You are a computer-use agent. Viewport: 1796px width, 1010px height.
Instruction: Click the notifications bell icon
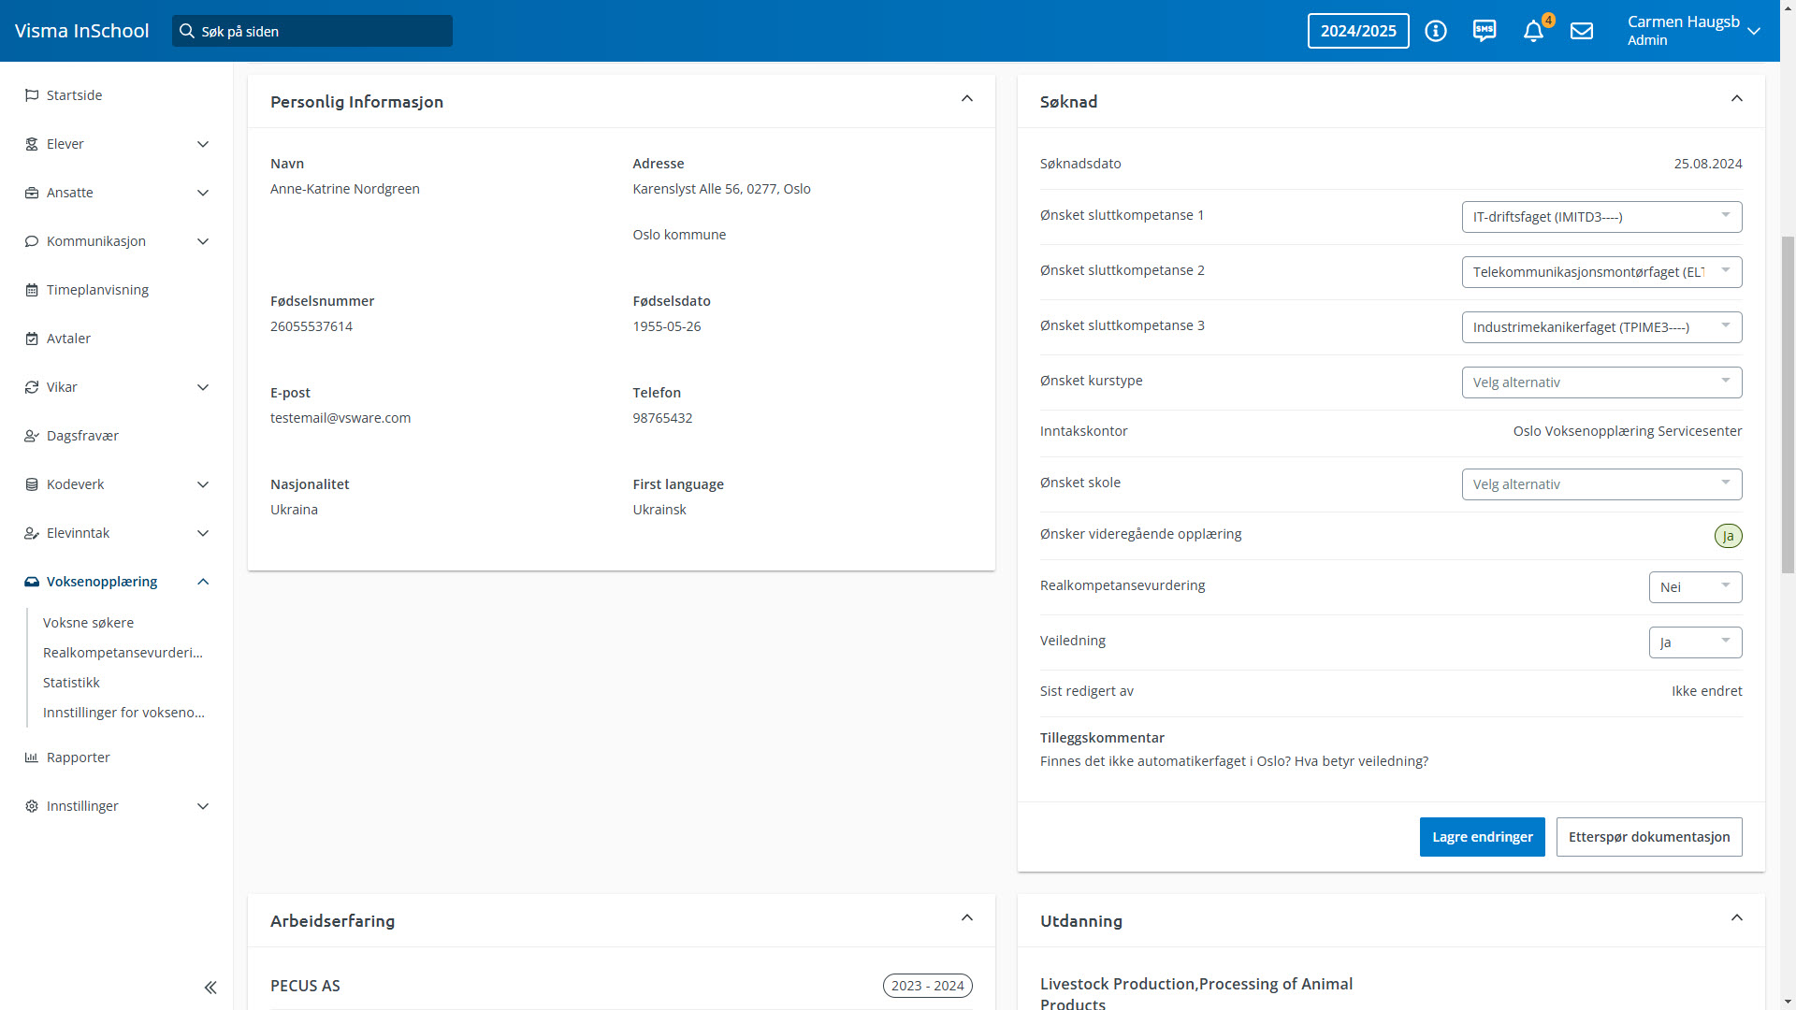pos(1533,31)
